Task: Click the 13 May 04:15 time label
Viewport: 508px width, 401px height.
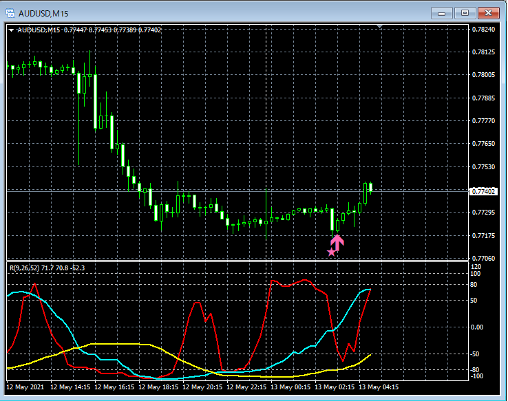Action: click(379, 387)
